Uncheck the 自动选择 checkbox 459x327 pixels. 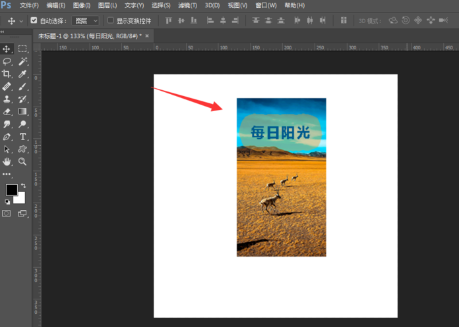(x=34, y=20)
